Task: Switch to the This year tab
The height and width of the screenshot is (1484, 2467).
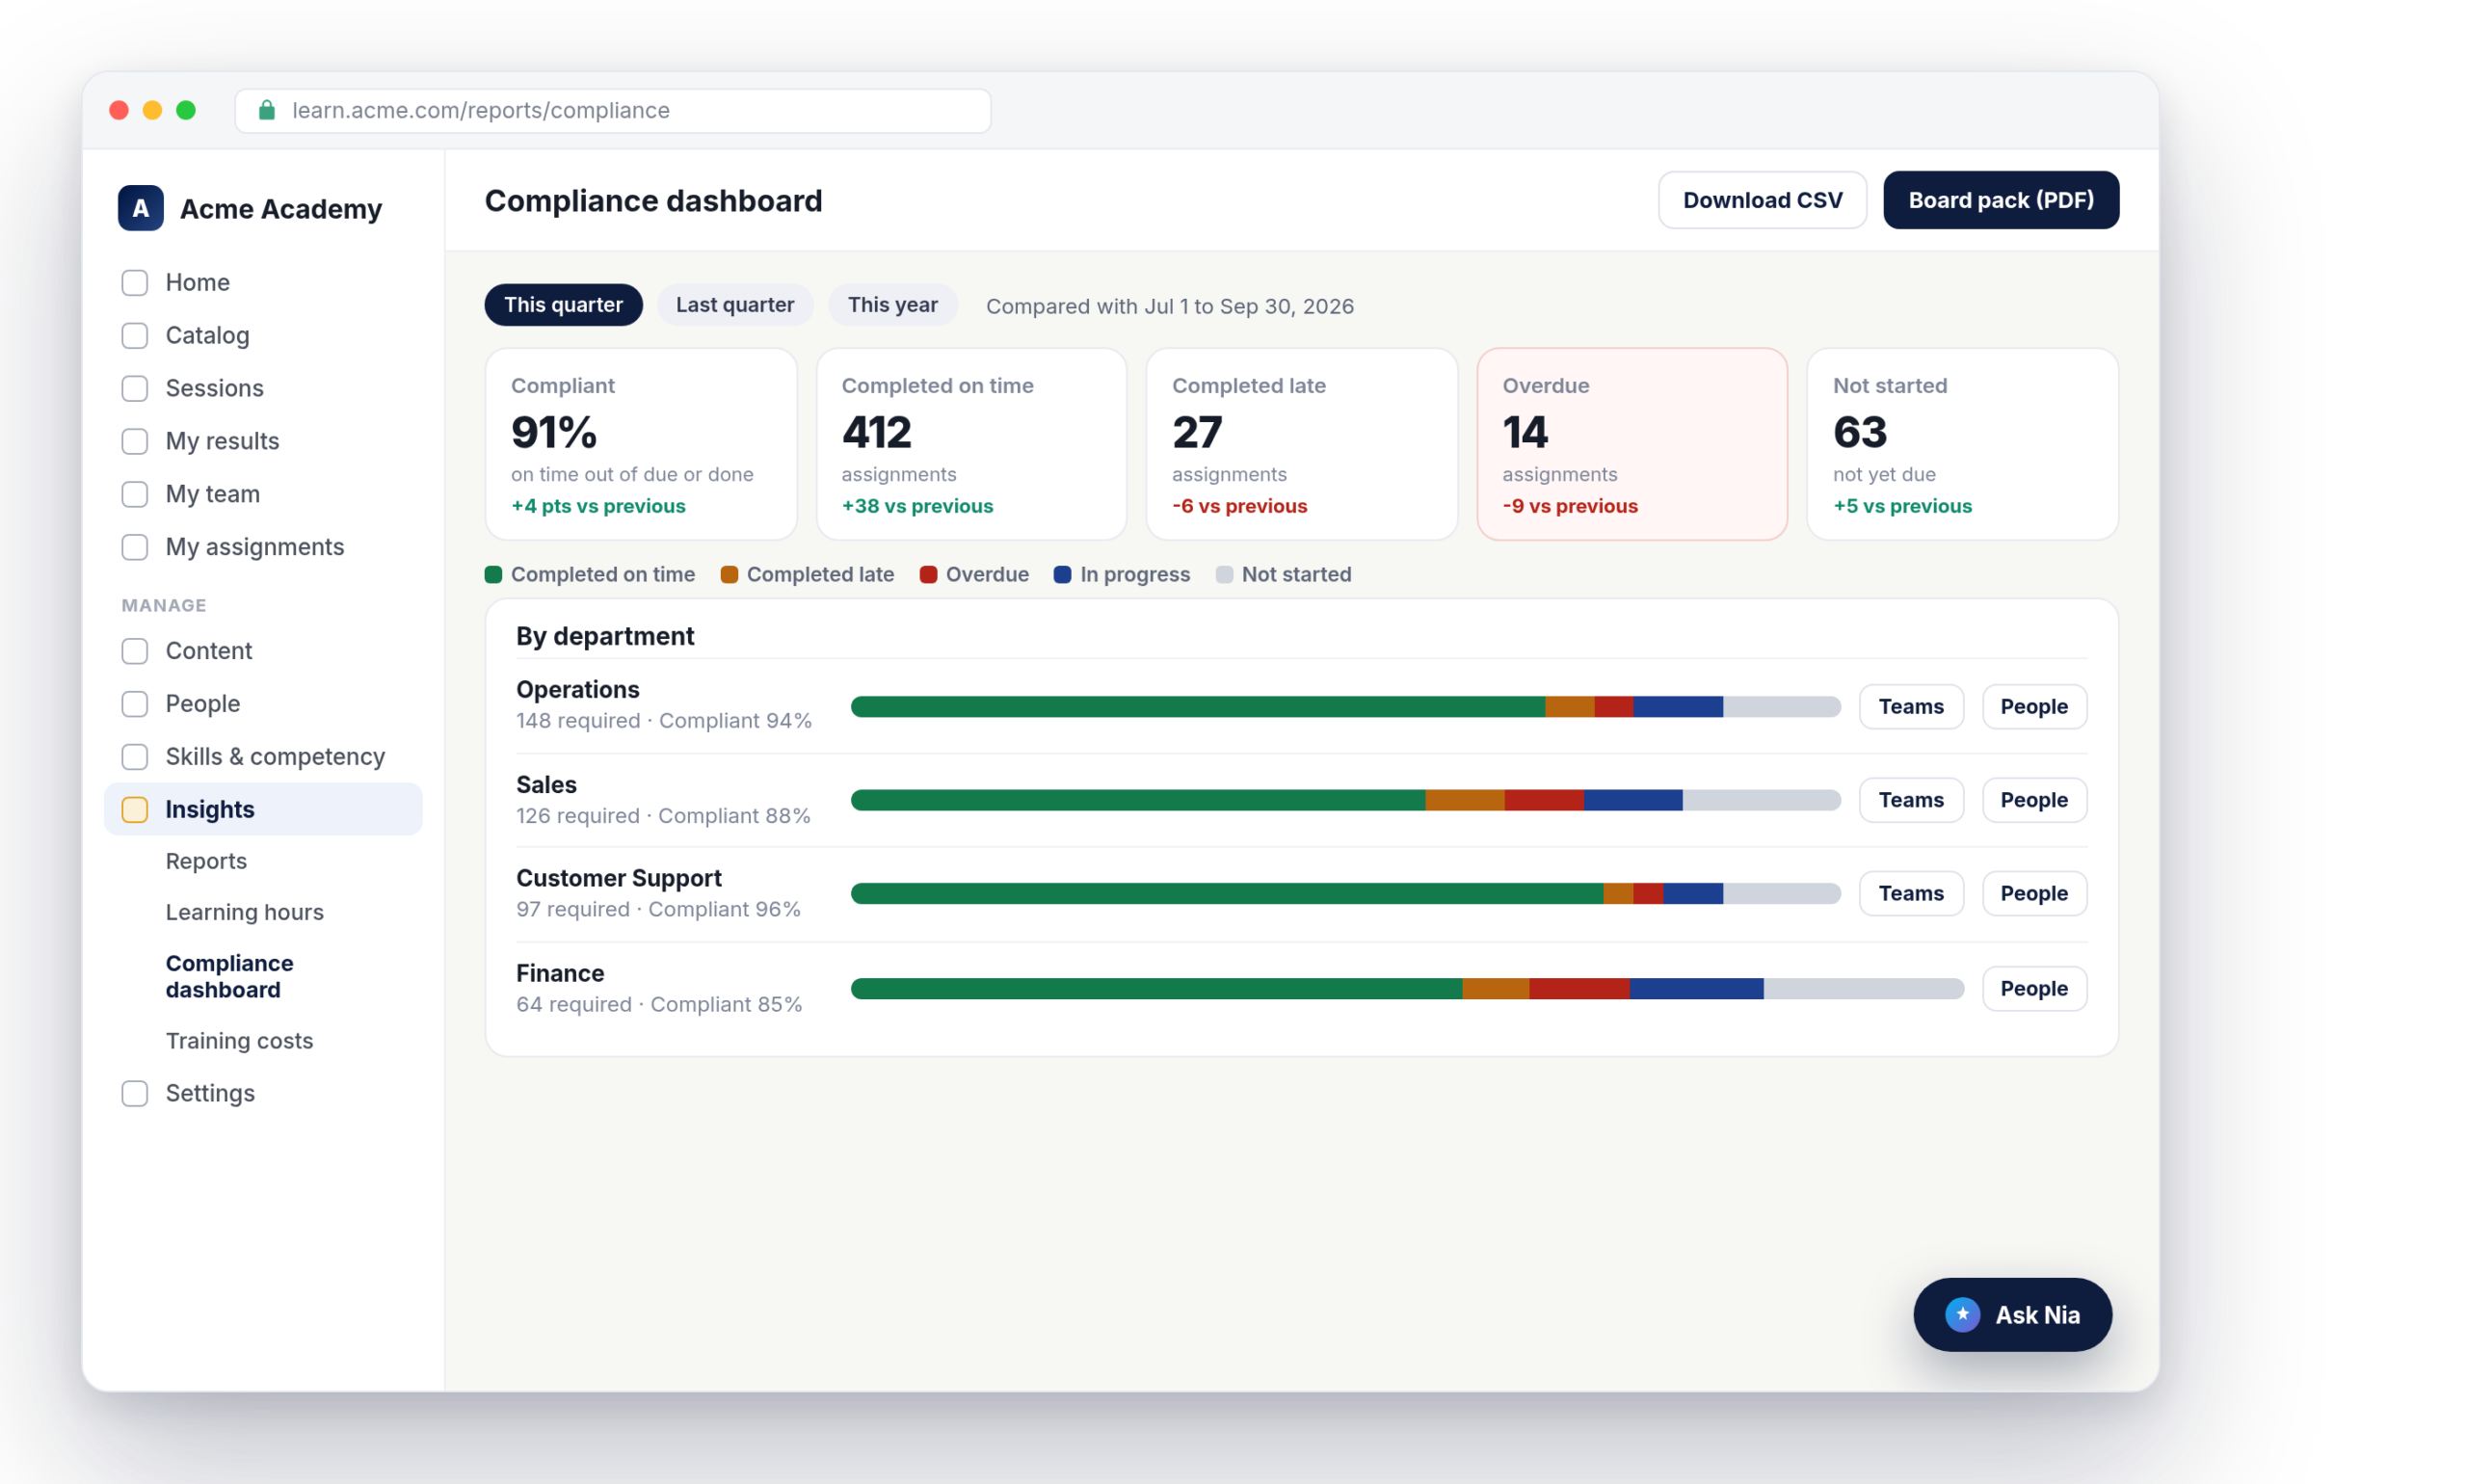Action: click(892, 305)
